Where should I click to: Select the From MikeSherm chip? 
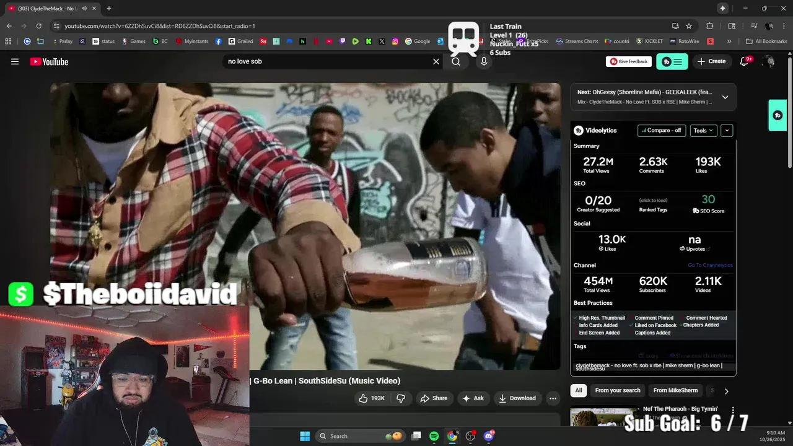coord(675,390)
